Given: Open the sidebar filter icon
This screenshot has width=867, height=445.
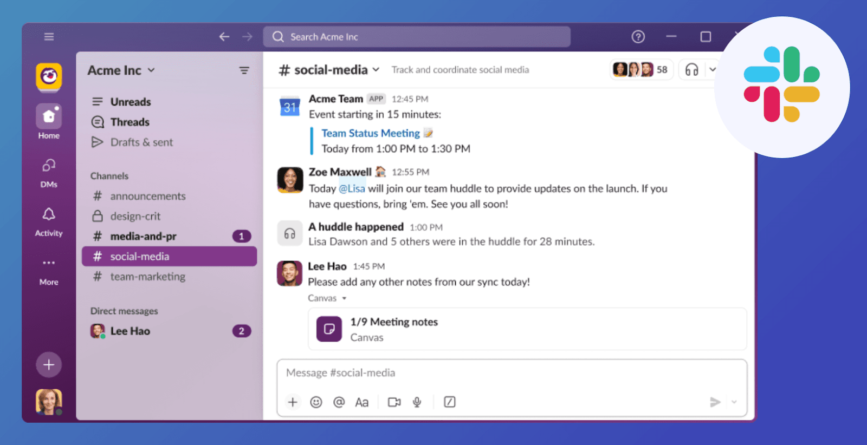Looking at the screenshot, I should 244,70.
